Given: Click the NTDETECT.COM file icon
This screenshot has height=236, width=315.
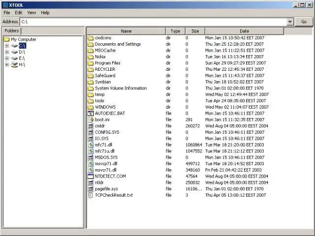Looking at the screenshot, I should coord(91,176).
